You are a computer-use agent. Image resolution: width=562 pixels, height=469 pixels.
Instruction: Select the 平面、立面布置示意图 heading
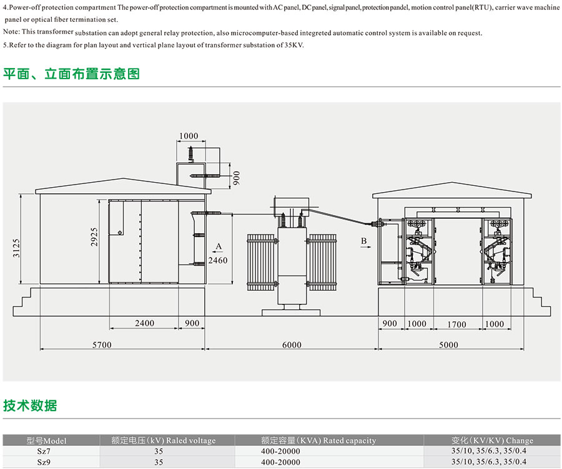tap(71, 74)
